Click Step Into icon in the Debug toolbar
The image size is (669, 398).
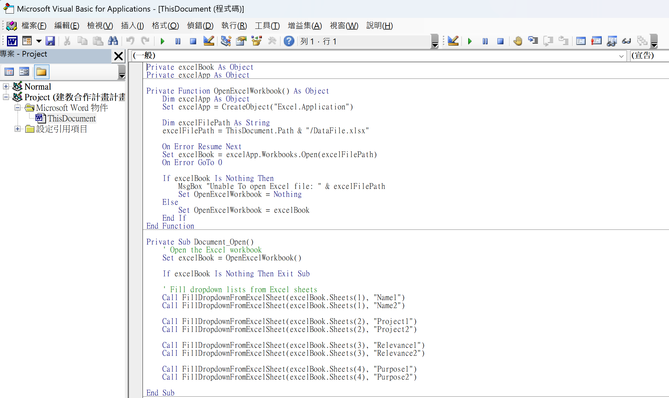coord(533,41)
